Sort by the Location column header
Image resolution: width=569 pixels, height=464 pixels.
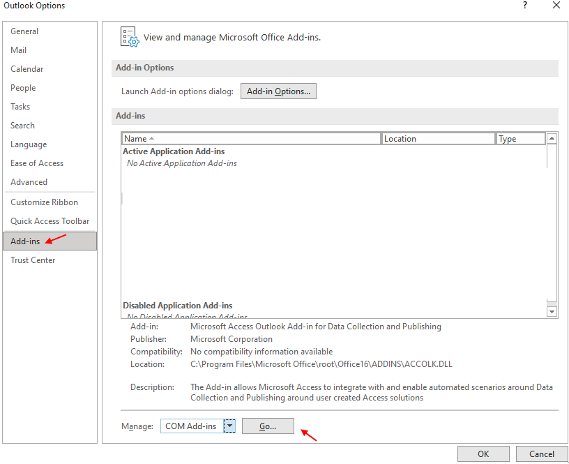pos(438,139)
